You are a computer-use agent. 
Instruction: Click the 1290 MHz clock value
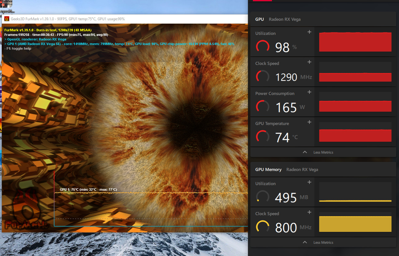pyautogui.click(x=294, y=77)
